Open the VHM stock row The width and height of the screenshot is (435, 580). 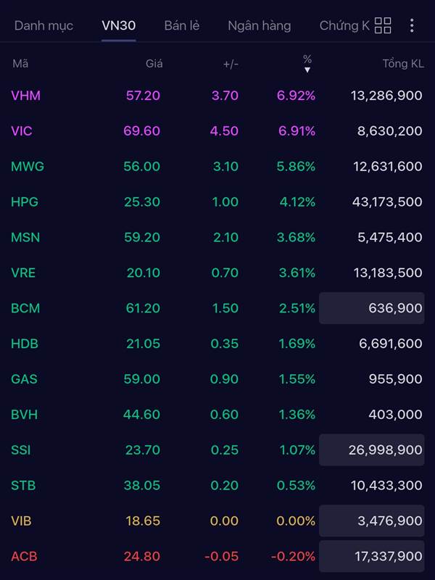tap(26, 96)
